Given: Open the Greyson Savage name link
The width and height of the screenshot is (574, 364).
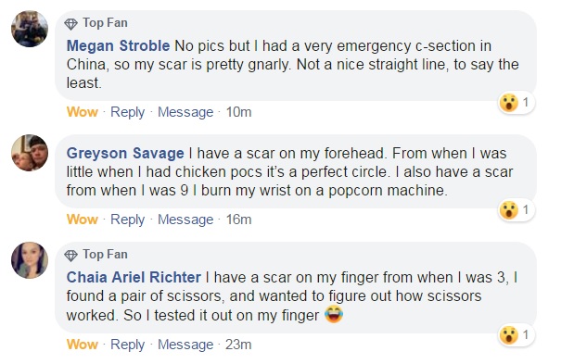Looking at the screenshot, I should click(x=125, y=153).
